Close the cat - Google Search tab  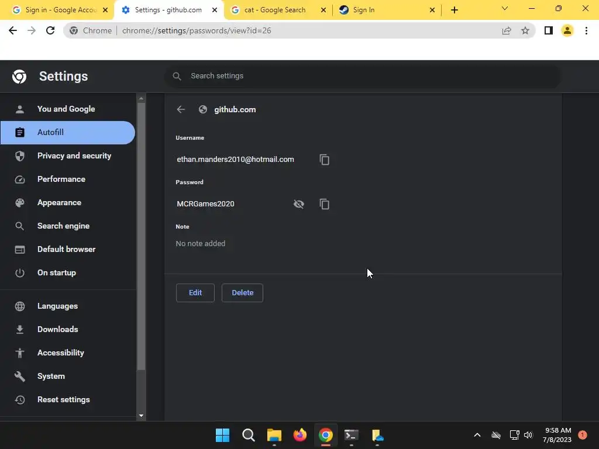tap(323, 10)
